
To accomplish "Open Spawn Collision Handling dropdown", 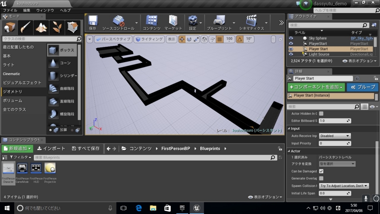I will tap(344, 186).
